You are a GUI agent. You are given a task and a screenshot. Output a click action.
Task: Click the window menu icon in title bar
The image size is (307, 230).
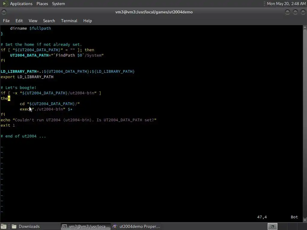click(x=4, y=12)
